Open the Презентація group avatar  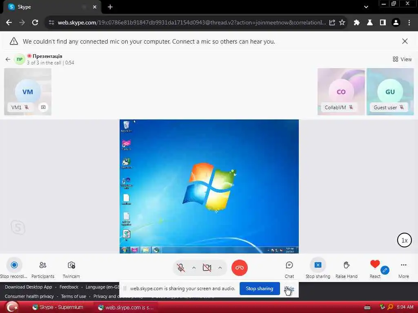(20, 59)
